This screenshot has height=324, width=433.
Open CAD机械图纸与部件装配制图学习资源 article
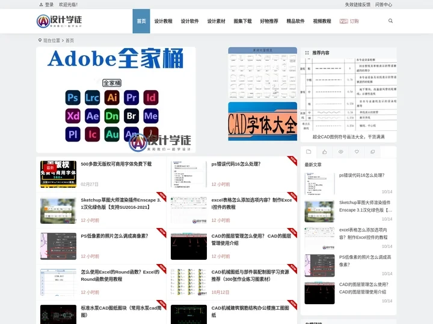250,275
